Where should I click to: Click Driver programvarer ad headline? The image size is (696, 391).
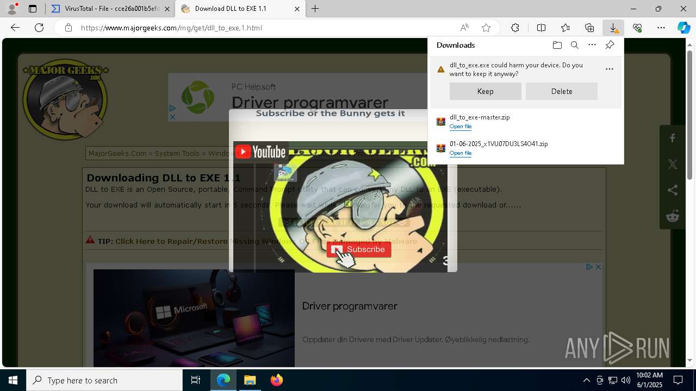[350, 306]
